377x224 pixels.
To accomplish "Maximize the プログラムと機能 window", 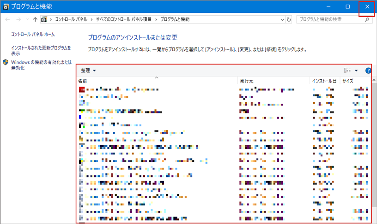I will [x=348, y=7].
